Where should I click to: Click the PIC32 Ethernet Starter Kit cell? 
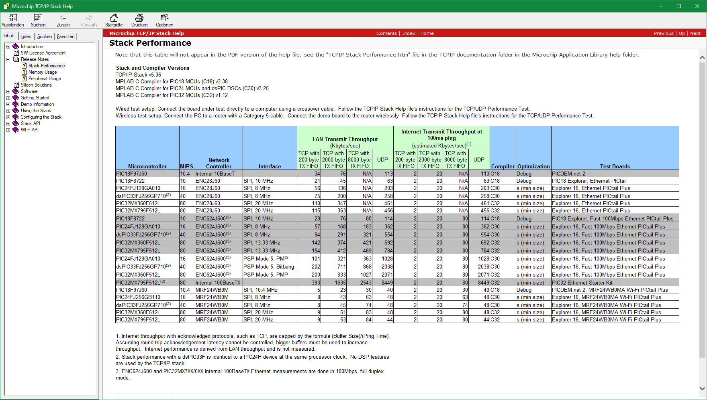click(x=615, y=283)
